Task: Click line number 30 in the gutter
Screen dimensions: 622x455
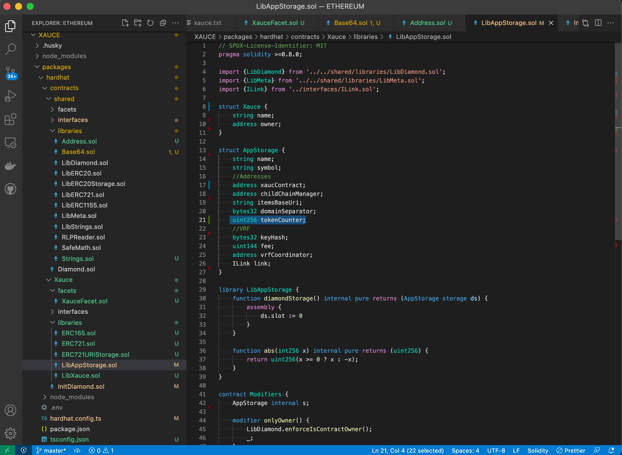Action: (202, 298)
